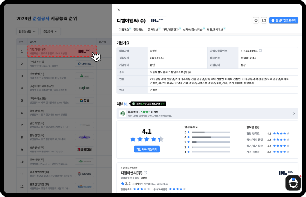The image size is (306, 197).
Task: Copy business registration number icon
Action: [260, 51]
